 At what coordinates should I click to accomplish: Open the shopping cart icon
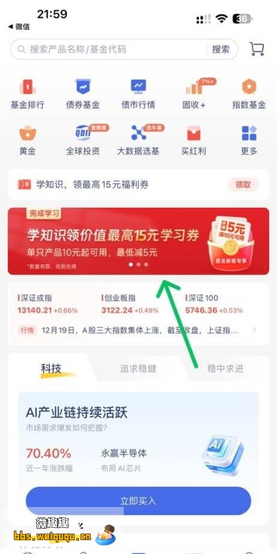[x=257, y=49]
